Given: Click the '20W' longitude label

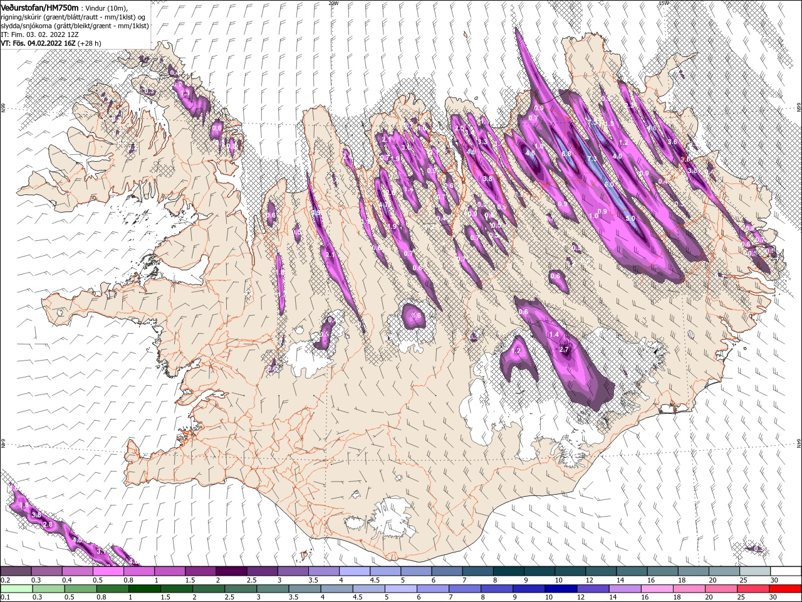Looking at the screenshot, I should point(333,3).
